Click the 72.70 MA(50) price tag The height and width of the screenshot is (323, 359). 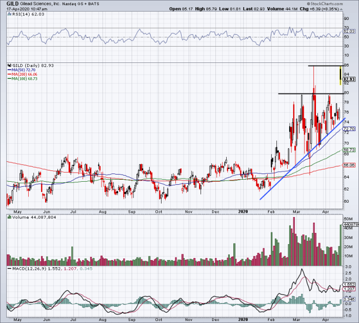349,128
